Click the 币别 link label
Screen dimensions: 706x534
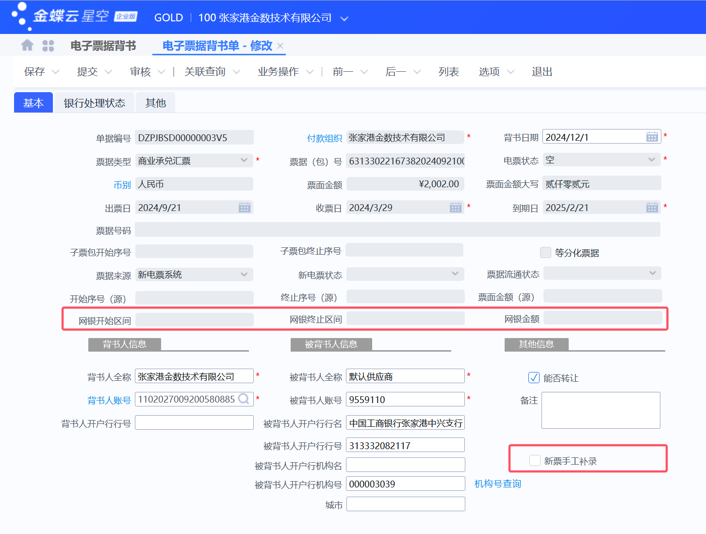[x=122, y=185]
